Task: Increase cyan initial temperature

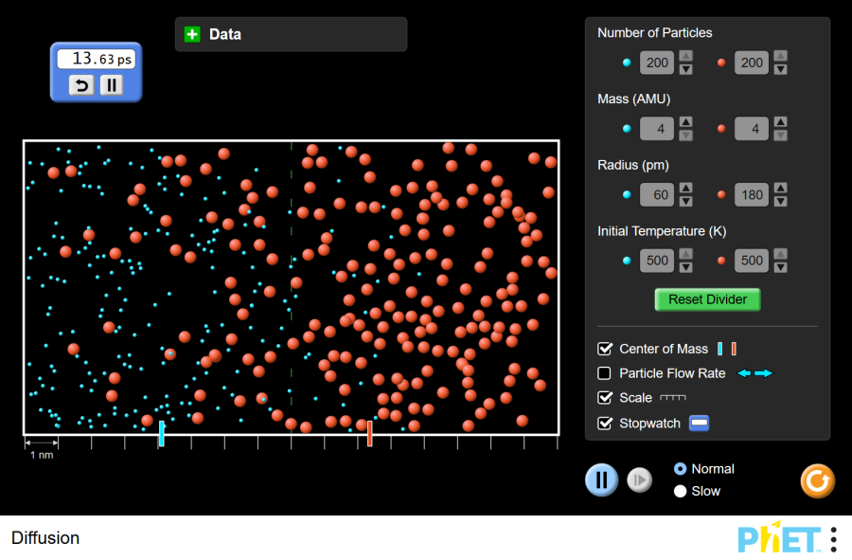Action: 685,254
